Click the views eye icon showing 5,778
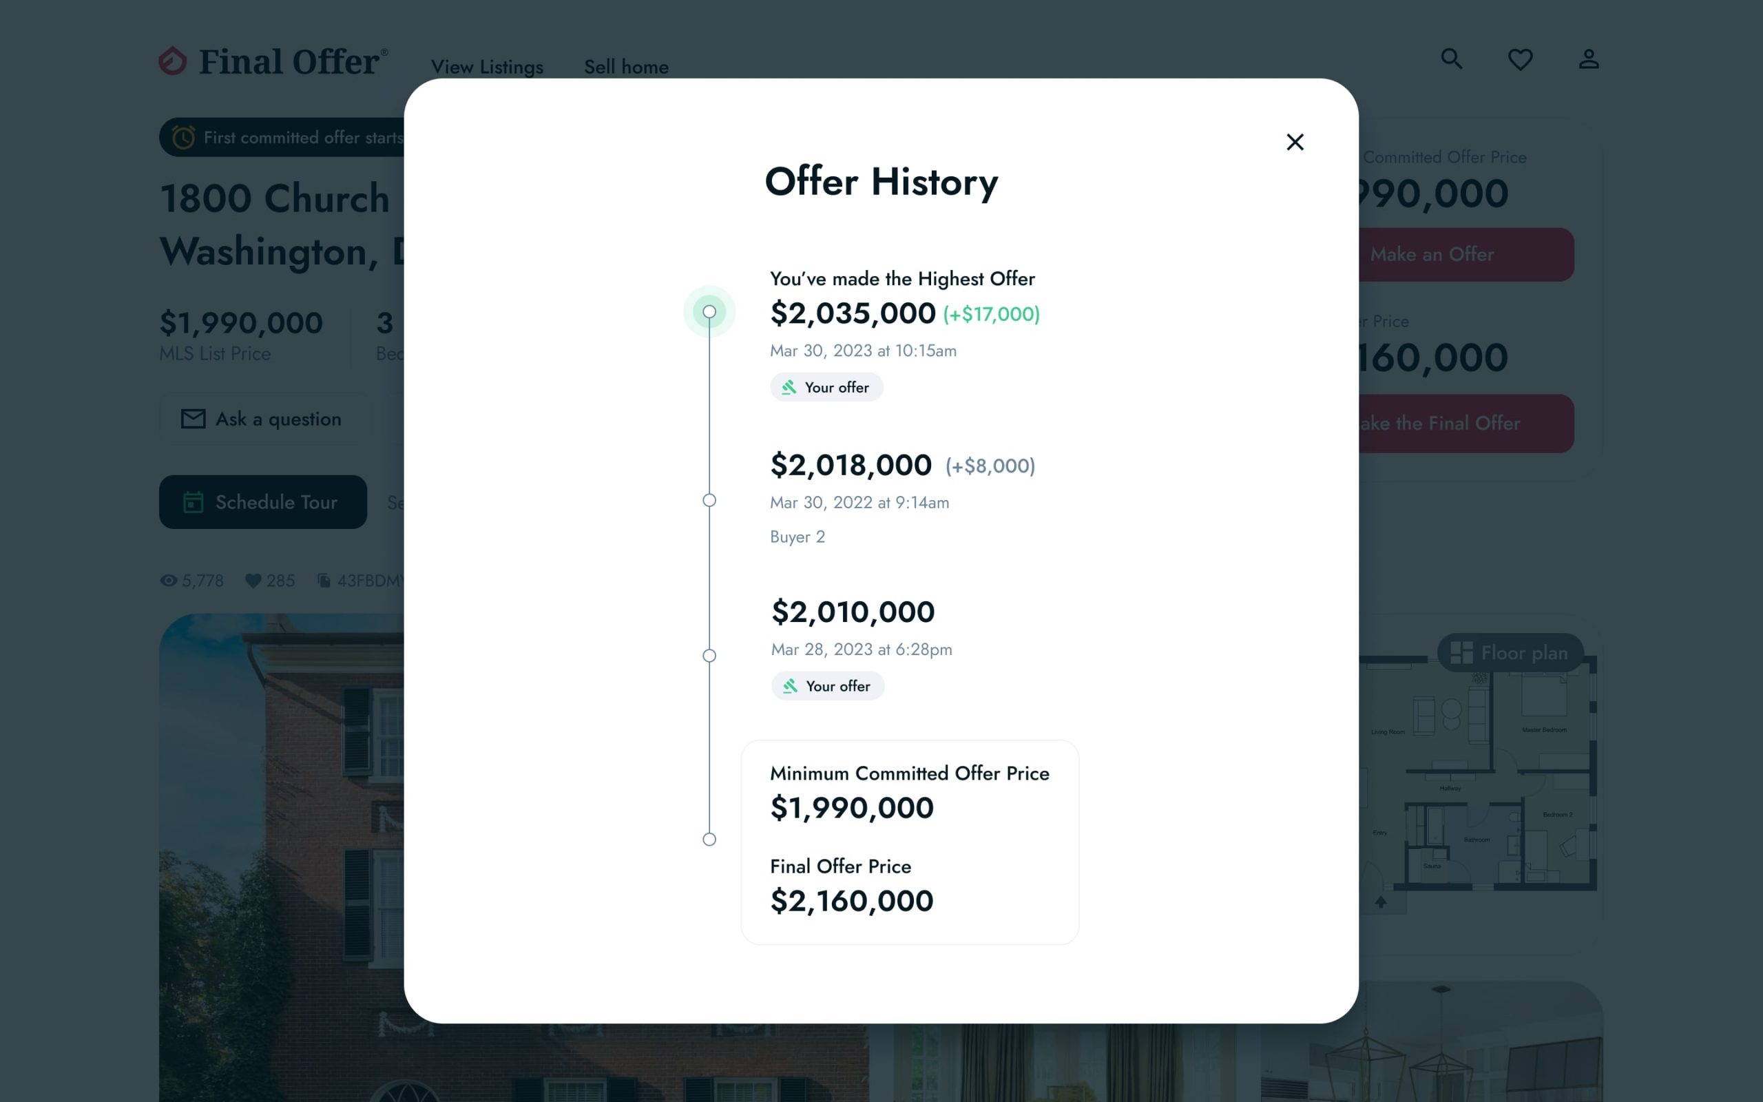 (169, 580)
